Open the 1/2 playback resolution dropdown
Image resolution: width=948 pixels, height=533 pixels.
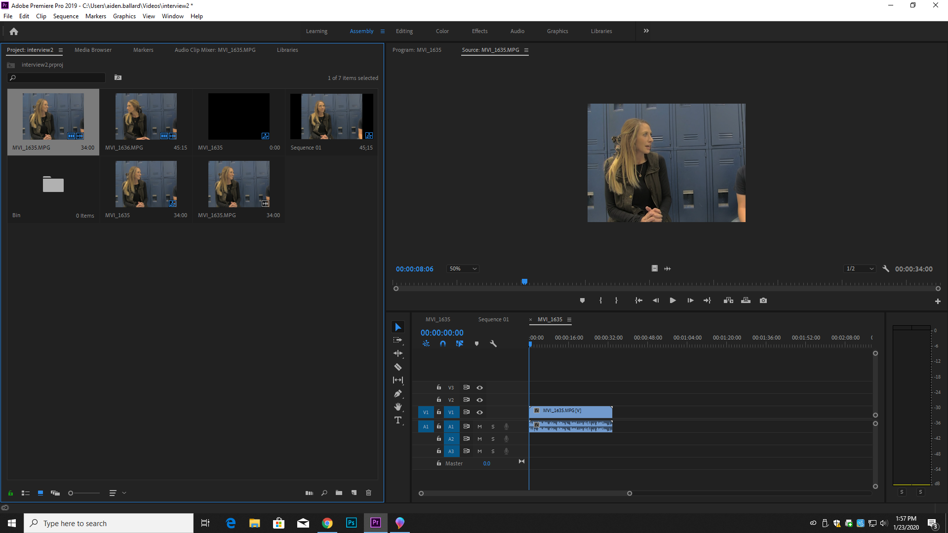[859, 268]
